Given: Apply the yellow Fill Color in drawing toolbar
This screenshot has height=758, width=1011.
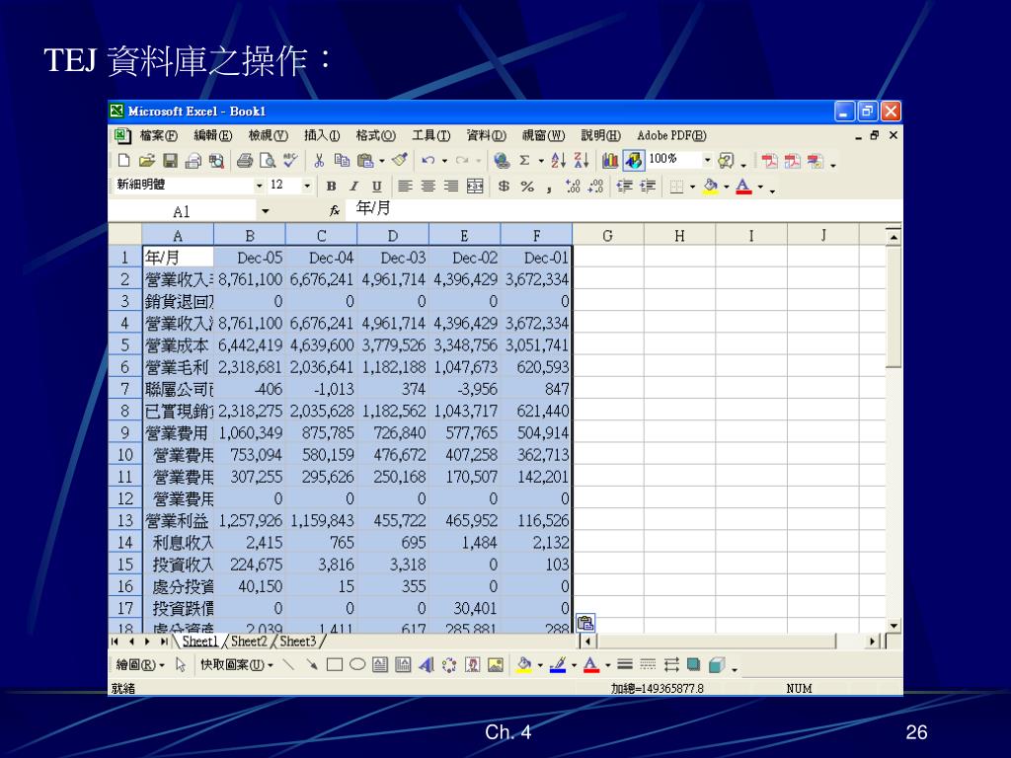Looking at the screenshot, I should pyautogui.click(x=523, y=664).
